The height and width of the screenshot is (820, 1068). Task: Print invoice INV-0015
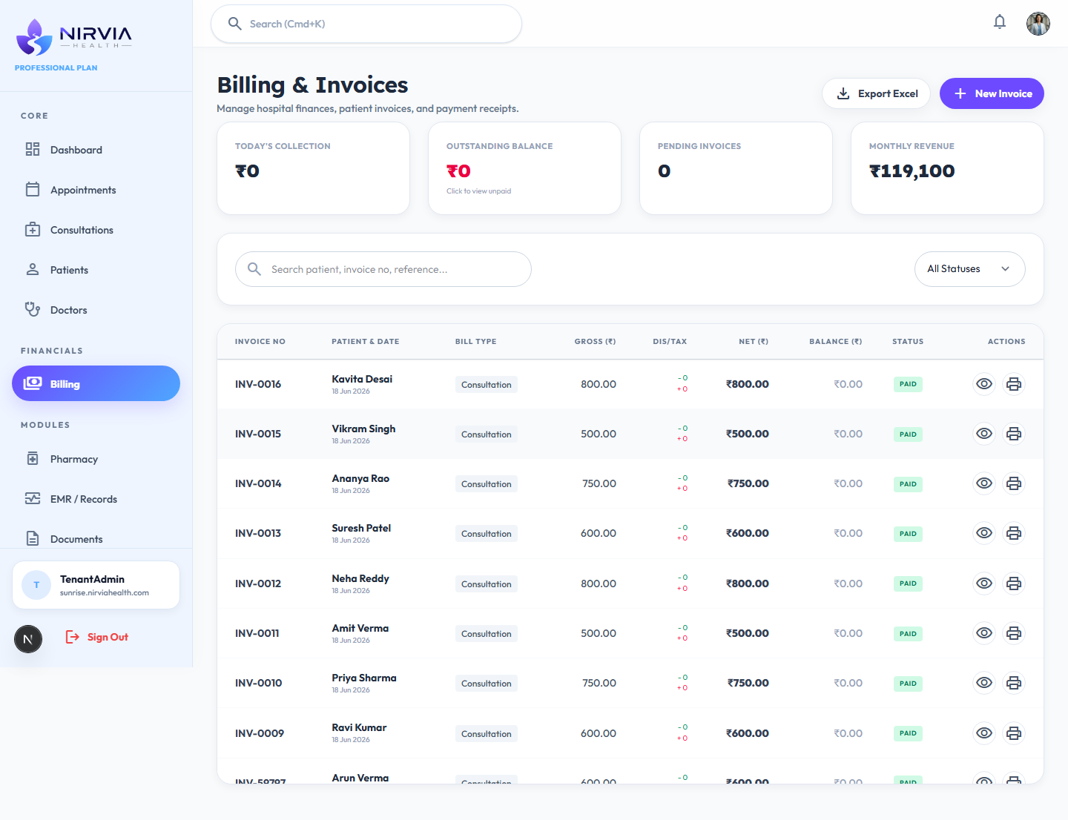[x=1014, y=434]
